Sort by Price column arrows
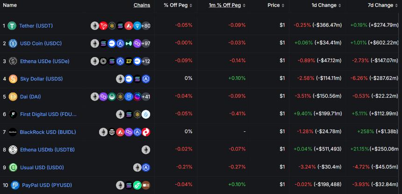This screenshot has width=402, height=194. (282, 6)
